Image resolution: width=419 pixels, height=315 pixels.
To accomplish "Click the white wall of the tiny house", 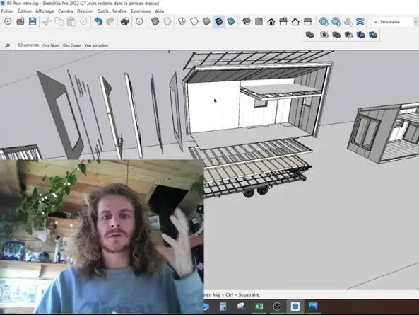I will point(214,107).
